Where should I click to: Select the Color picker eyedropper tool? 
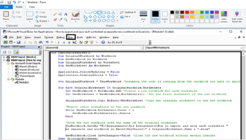point(61,20)
